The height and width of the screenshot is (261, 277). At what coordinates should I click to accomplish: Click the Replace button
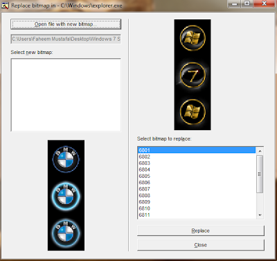point(201,231)
